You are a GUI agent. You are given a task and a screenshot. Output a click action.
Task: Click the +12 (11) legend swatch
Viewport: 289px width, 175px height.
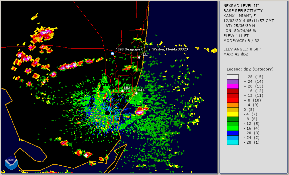pyautogui.click(x=233, y=96)
